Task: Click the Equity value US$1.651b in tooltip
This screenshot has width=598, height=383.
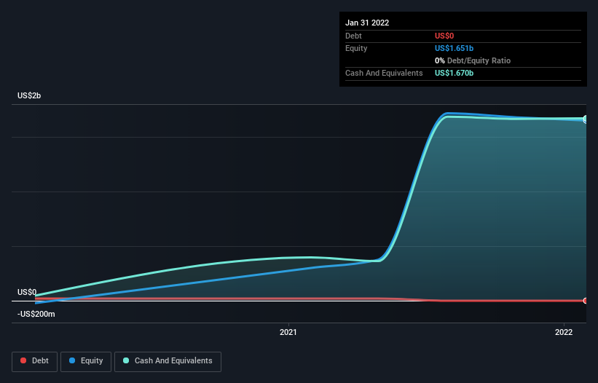Action: tap(454, 48)
